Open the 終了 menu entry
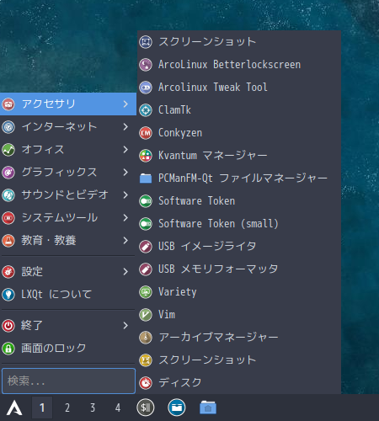379x421 pixels. point(68,326)
